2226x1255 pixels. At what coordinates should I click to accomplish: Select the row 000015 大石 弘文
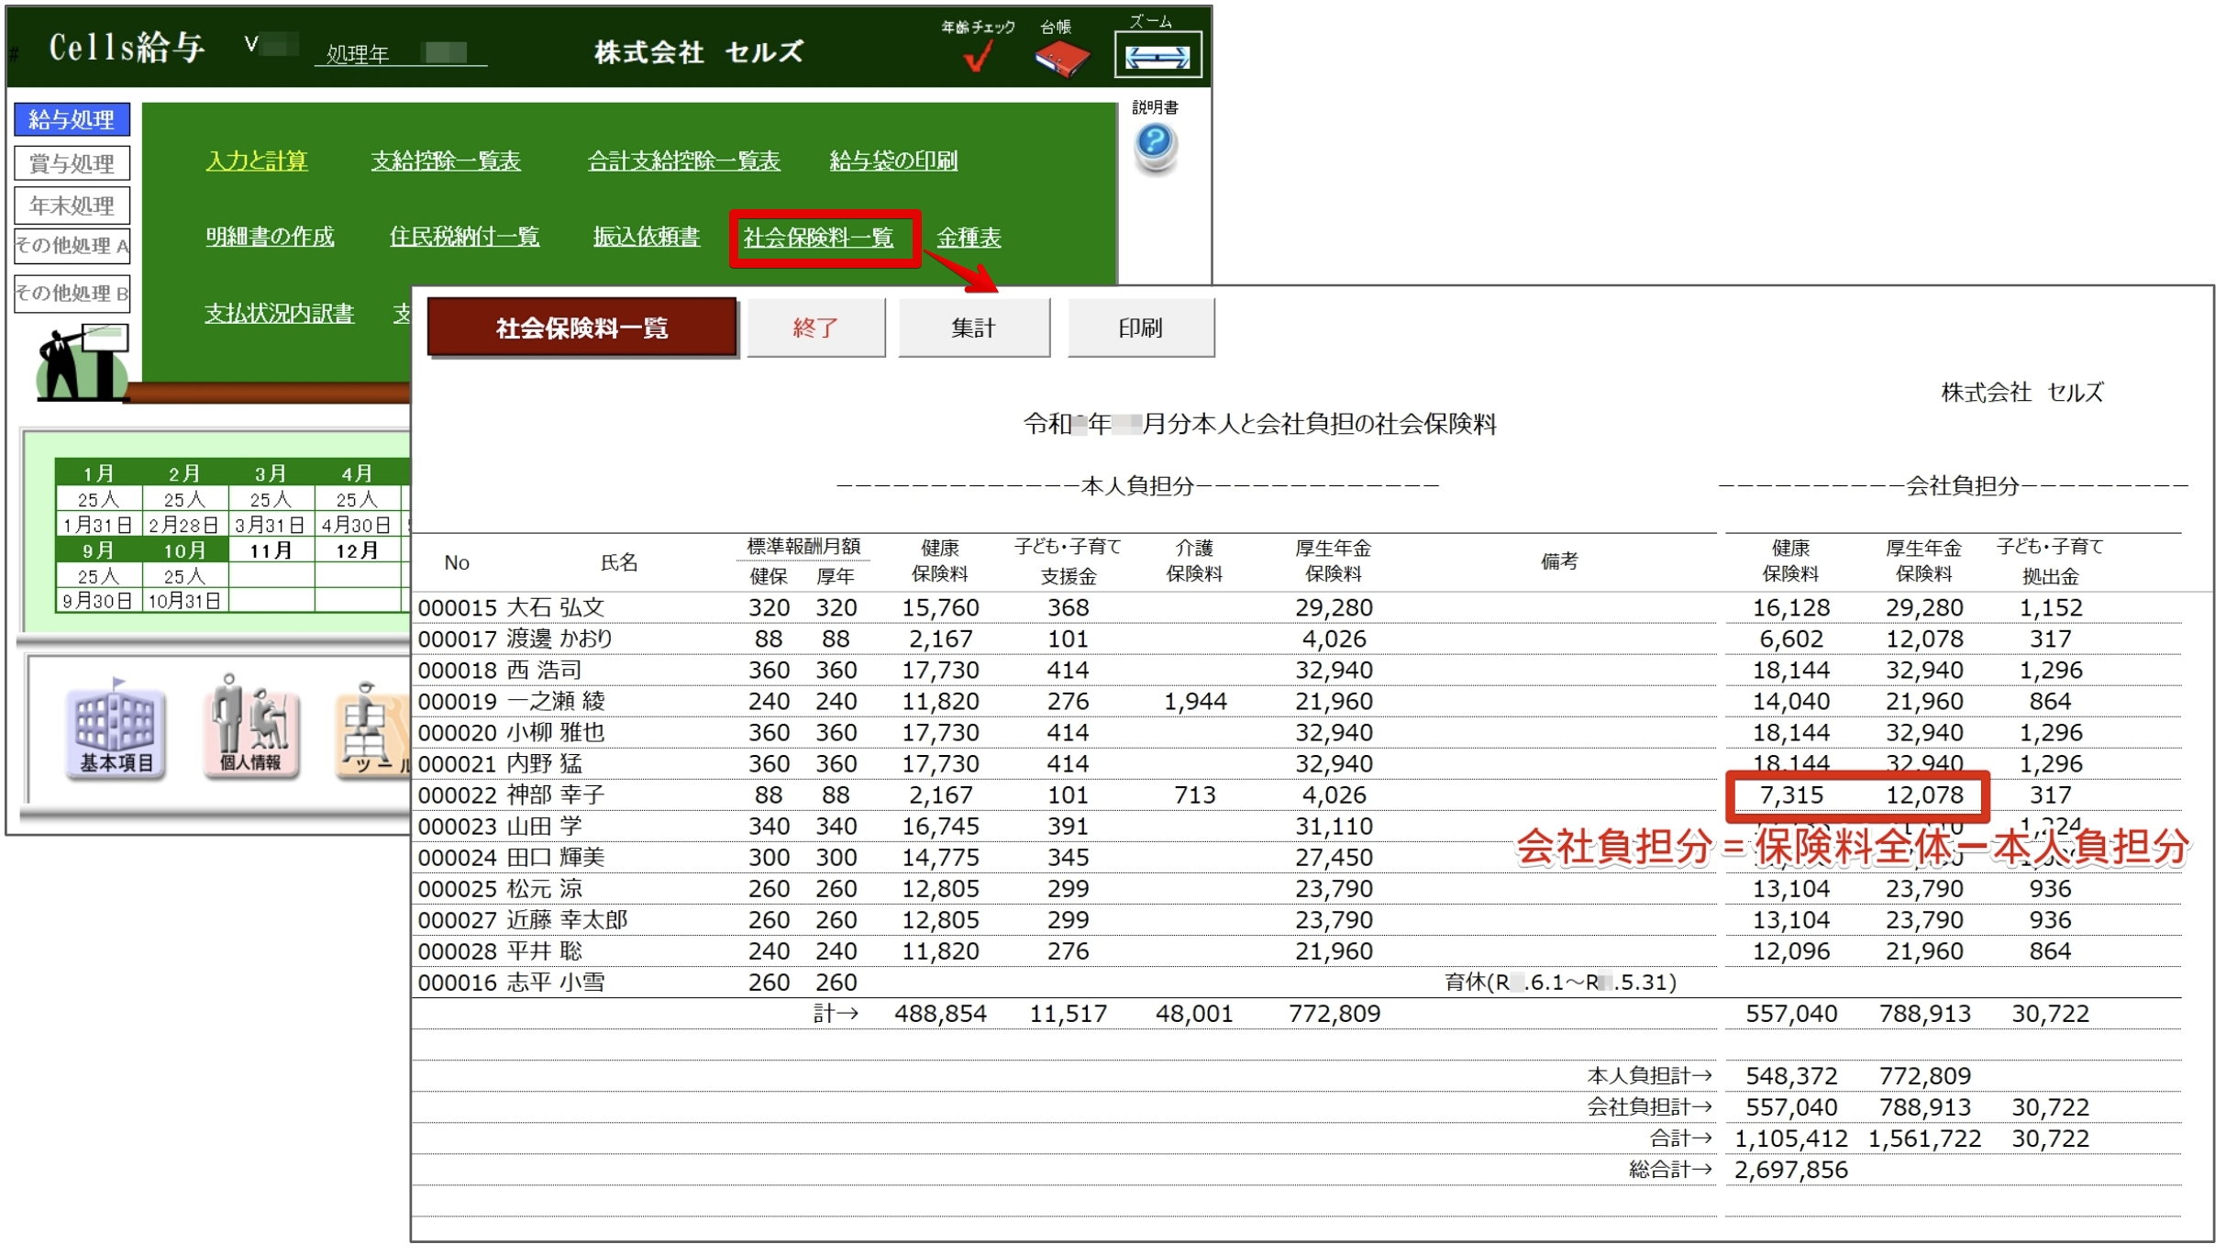(1297, 608)
